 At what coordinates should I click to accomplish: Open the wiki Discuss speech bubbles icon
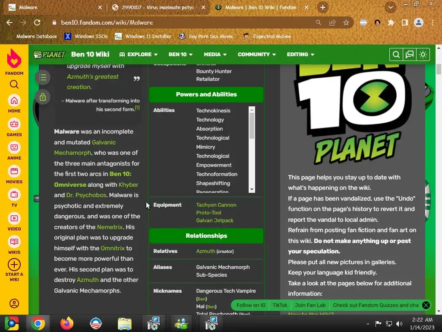coord(409,54)
